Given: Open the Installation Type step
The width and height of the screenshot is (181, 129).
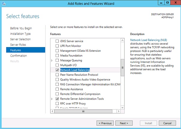Looking at the screenshot, I should coord(20,34).
